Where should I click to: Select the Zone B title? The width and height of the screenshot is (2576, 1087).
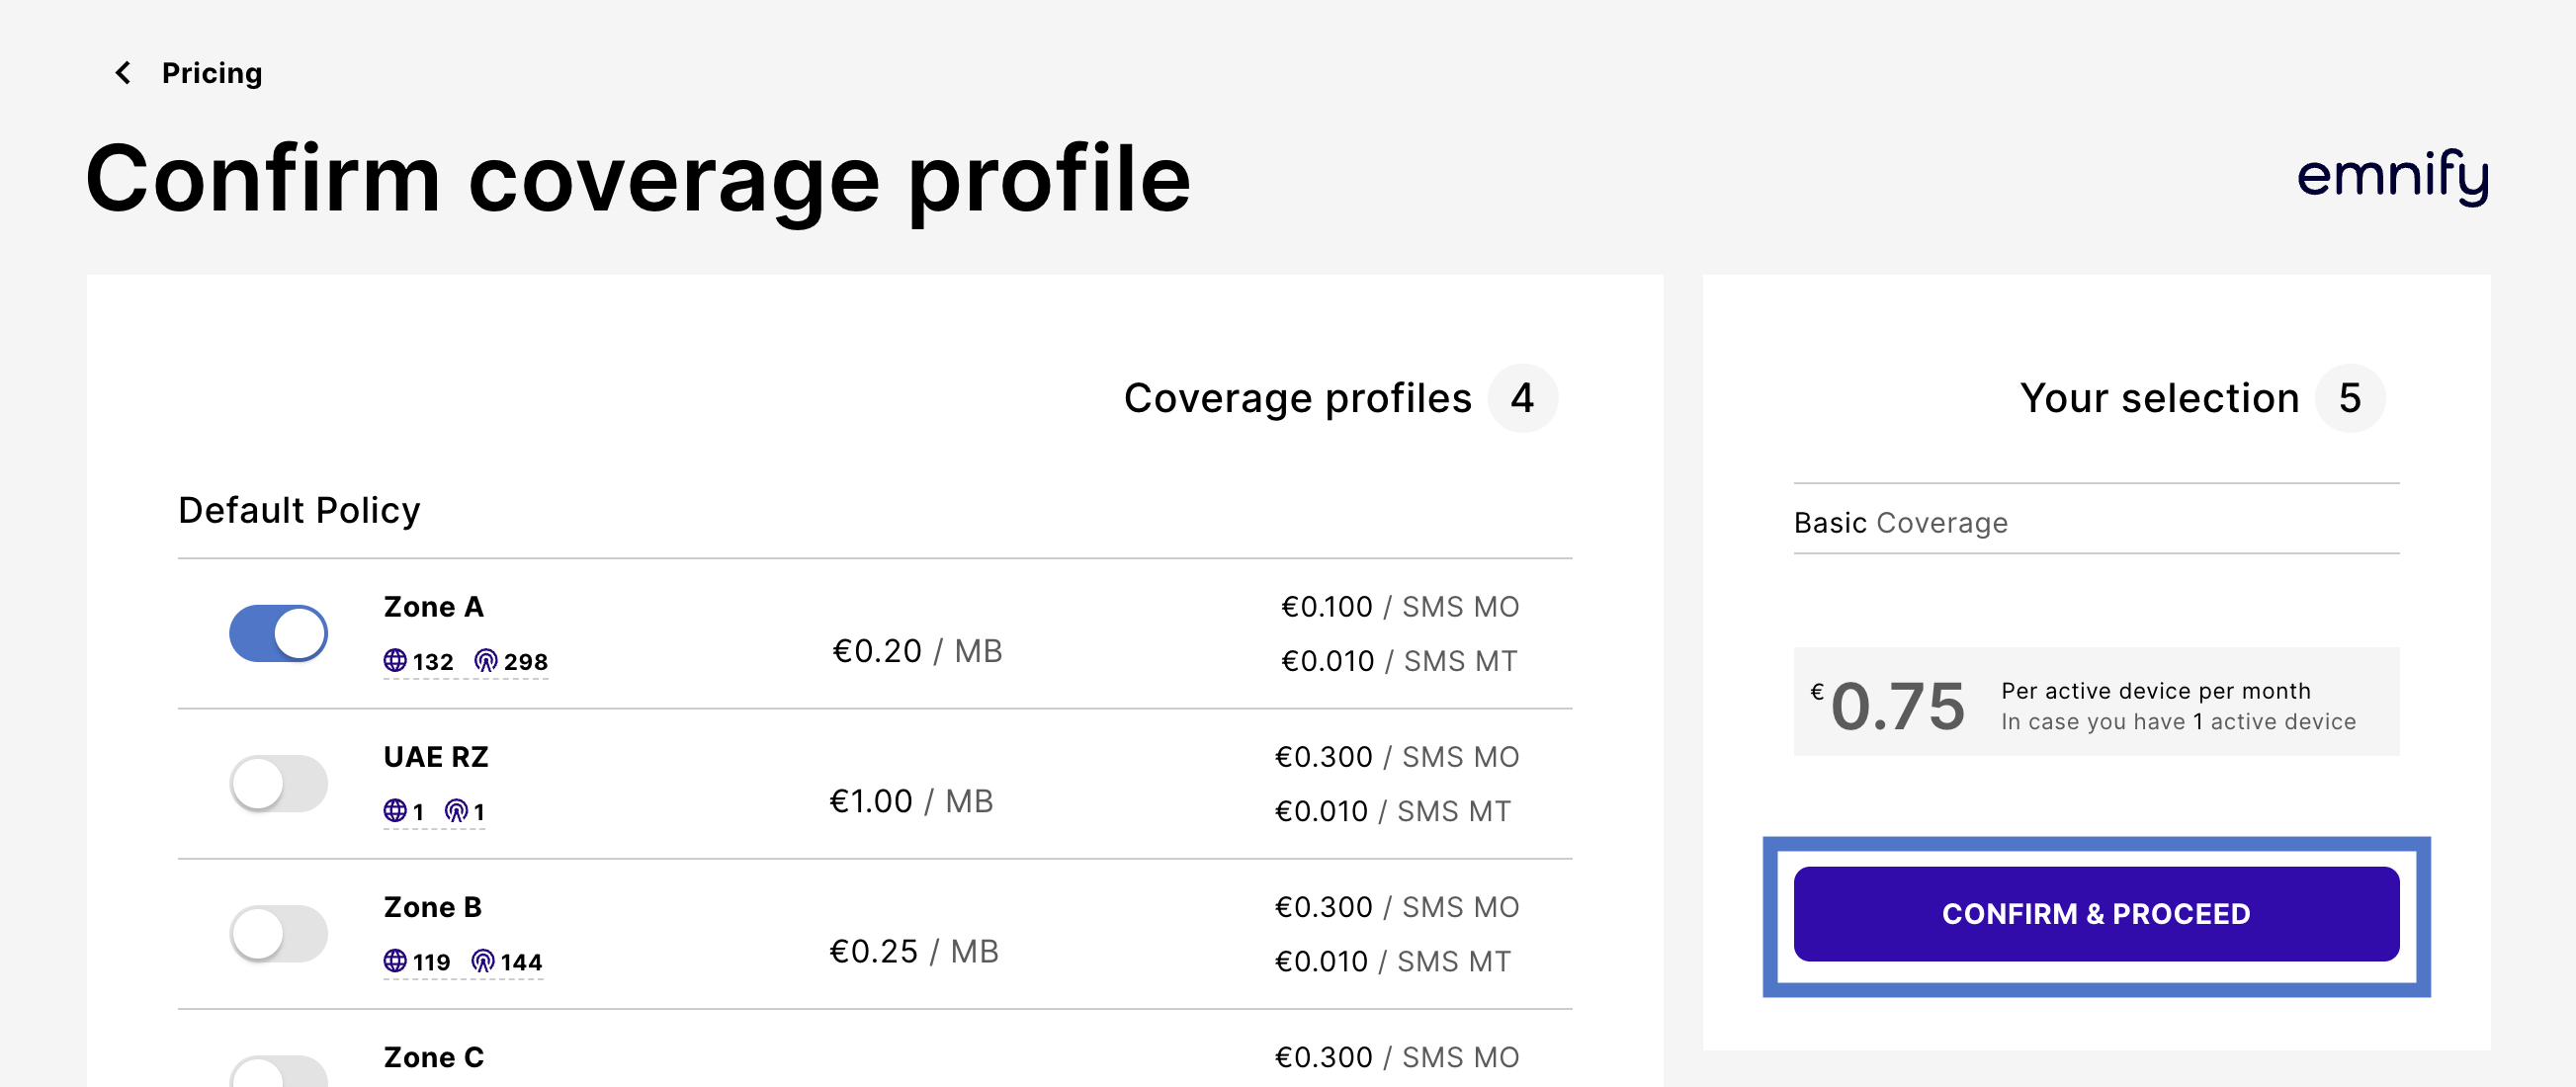click(x=432, y=907)
